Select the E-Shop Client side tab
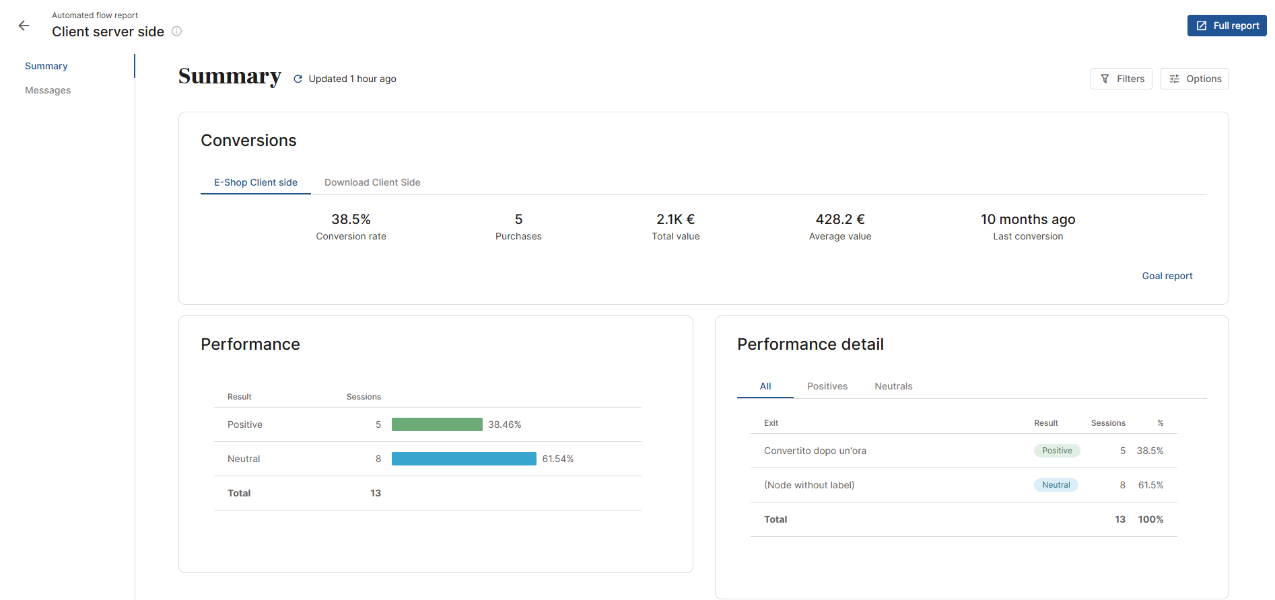Viewport: 1275px width, 600px height. (x=255, y=182)
